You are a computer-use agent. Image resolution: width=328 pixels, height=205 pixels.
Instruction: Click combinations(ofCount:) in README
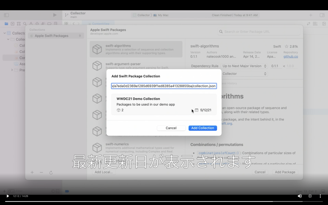pos(218,153)
